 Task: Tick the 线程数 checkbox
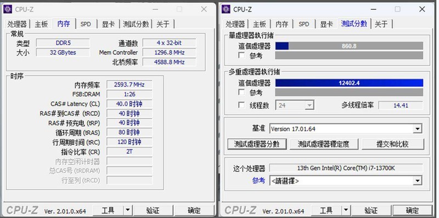(x=241, y=105)
